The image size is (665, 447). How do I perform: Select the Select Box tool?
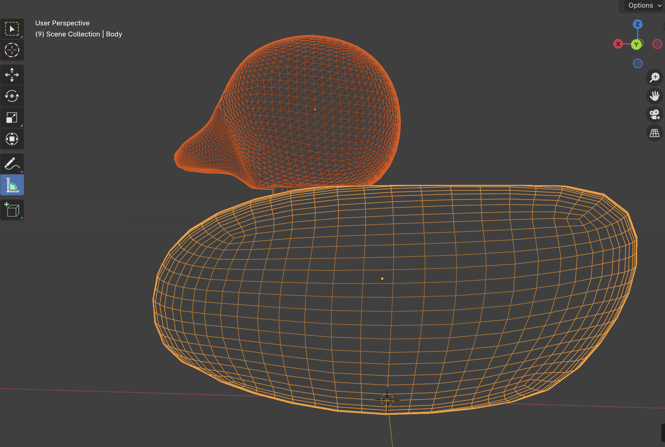(12, 29)
